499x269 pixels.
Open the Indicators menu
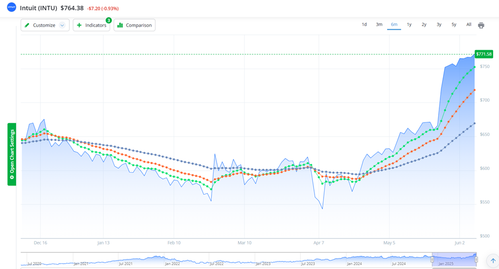pos(92,25)
